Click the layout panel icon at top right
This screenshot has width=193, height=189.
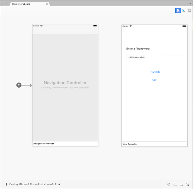(190, 10)
